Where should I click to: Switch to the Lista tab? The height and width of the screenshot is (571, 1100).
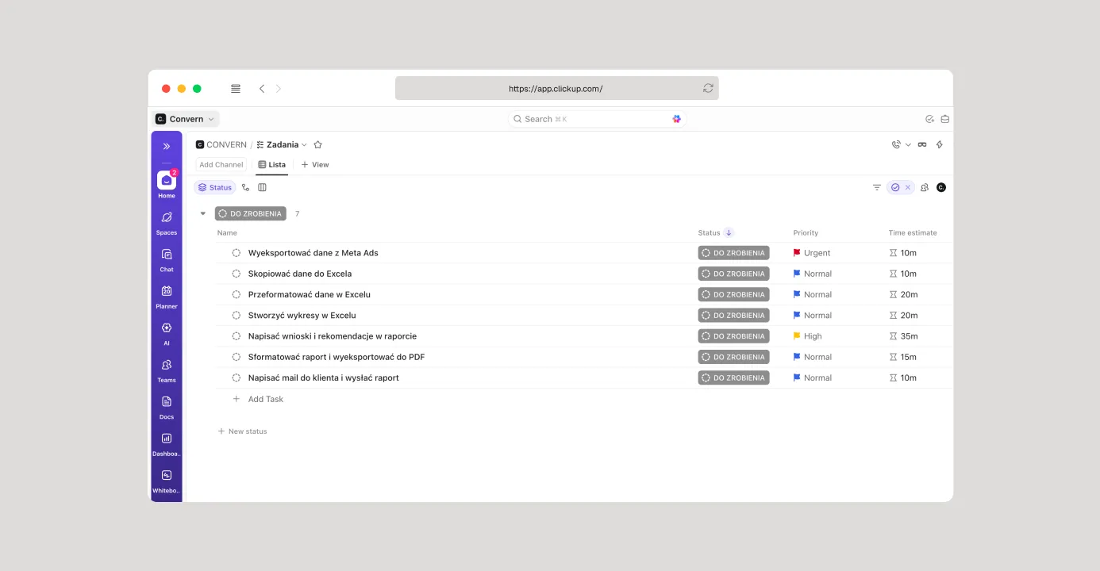click(x=271, y=165)
